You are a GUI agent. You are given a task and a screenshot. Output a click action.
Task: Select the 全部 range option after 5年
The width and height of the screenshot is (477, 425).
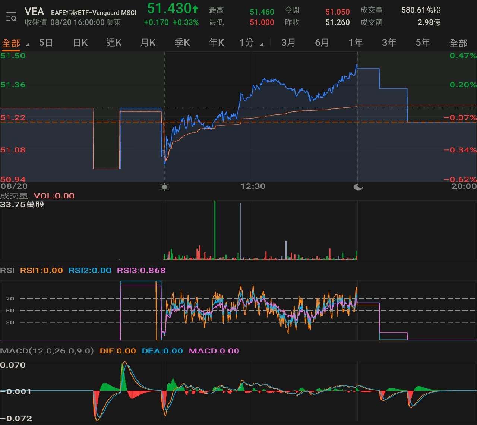click(458, 43)
